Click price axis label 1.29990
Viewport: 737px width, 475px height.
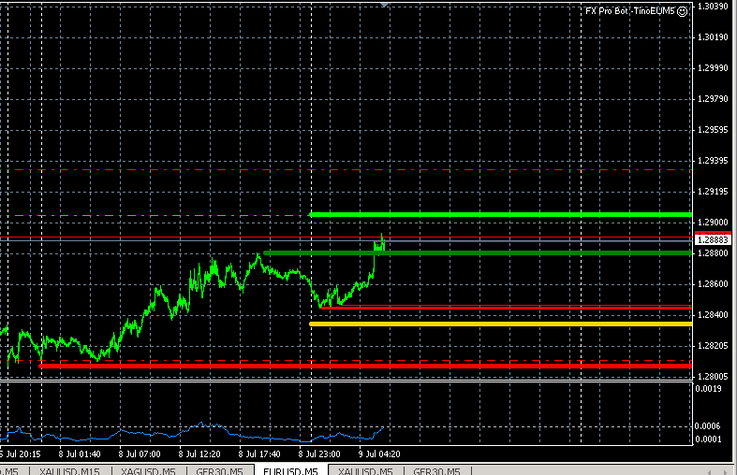click(x=713, y=68)
